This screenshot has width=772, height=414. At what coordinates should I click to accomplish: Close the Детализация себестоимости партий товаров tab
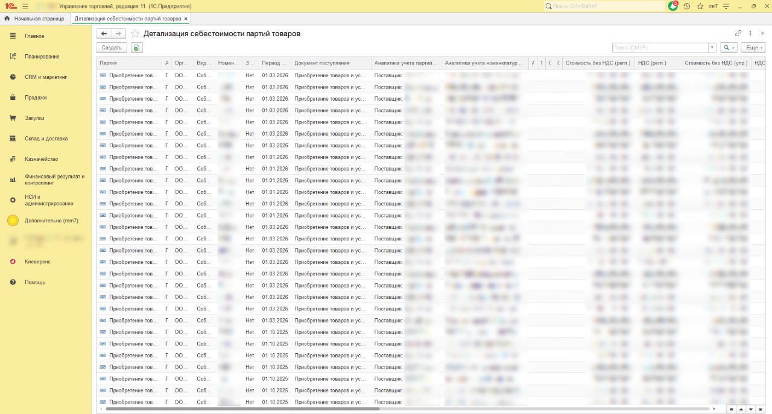point(186,19)
